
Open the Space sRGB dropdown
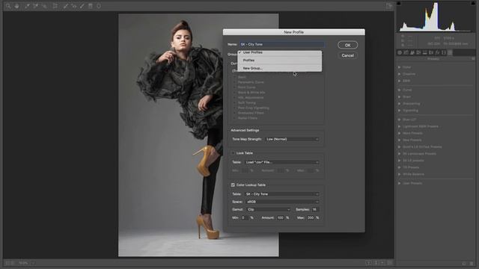click(x=282, y=202)
